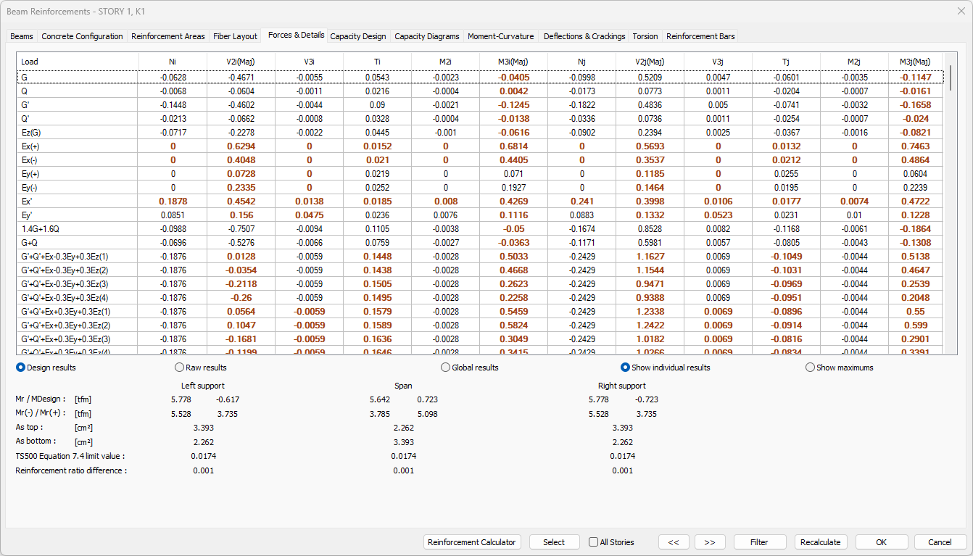The width and height of the screenshot is (973, 556).
Task: Select the Fiber Layout tab
Action: point(235,36)
